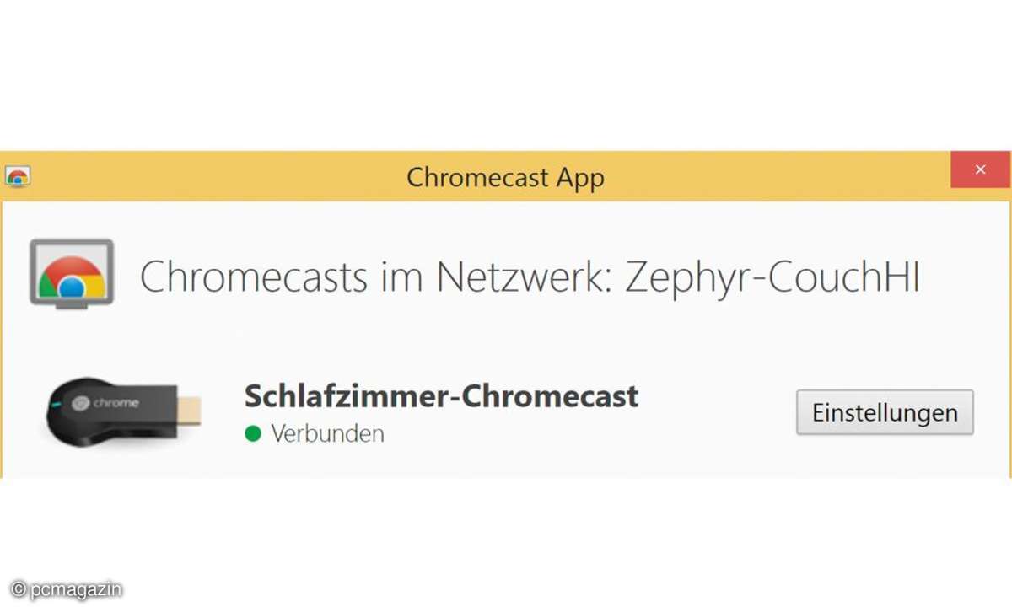Click the small Chromecast icon in the title bar
Viewport: 1012px width, 607px height.
pos(17,177)
